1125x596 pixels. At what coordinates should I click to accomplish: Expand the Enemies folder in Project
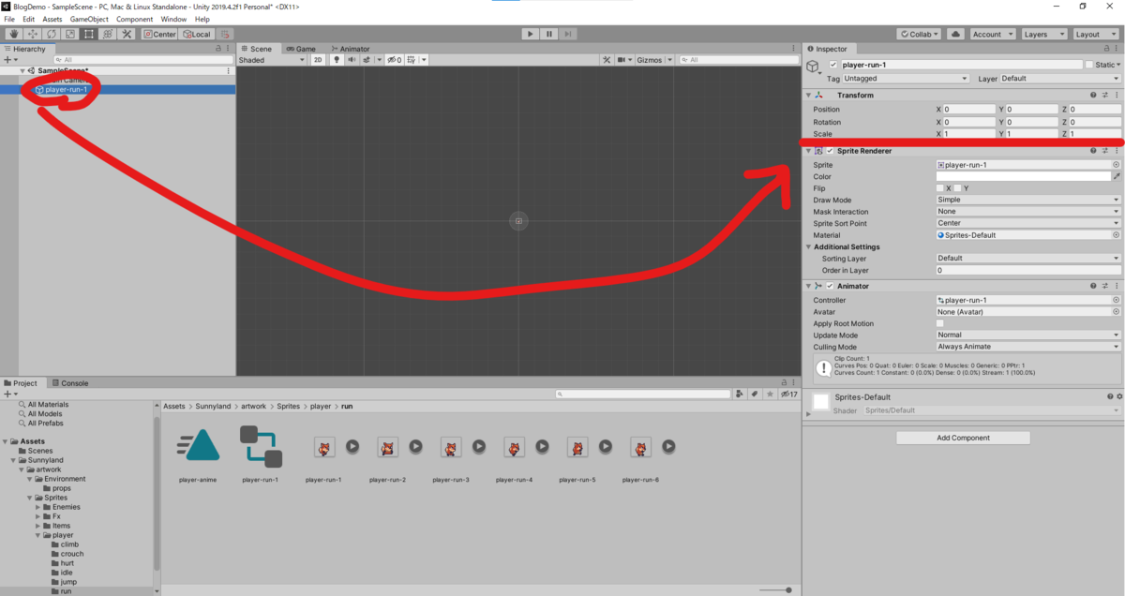coord(37,507)
